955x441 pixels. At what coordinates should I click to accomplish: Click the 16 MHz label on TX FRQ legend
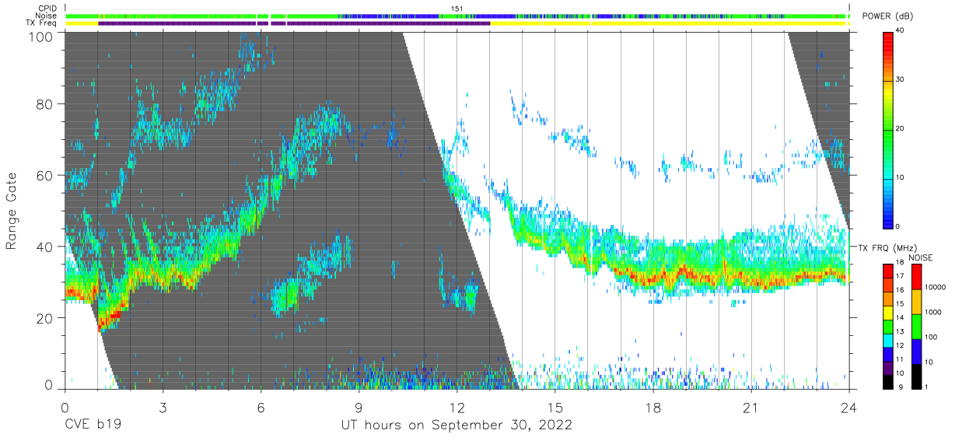tap(901, 290)
